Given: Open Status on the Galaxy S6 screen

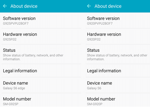Looking at the screenshot, I should [x=118, y=54].
